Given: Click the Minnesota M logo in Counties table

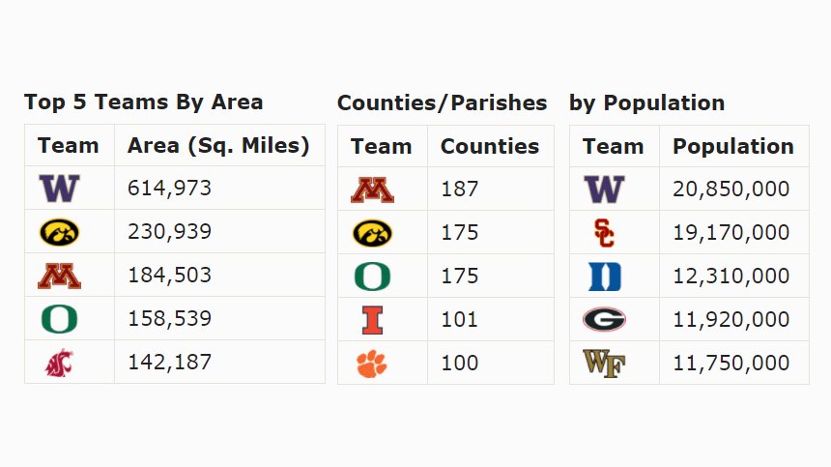Looking at the screenshot, I should click(372, 190).
